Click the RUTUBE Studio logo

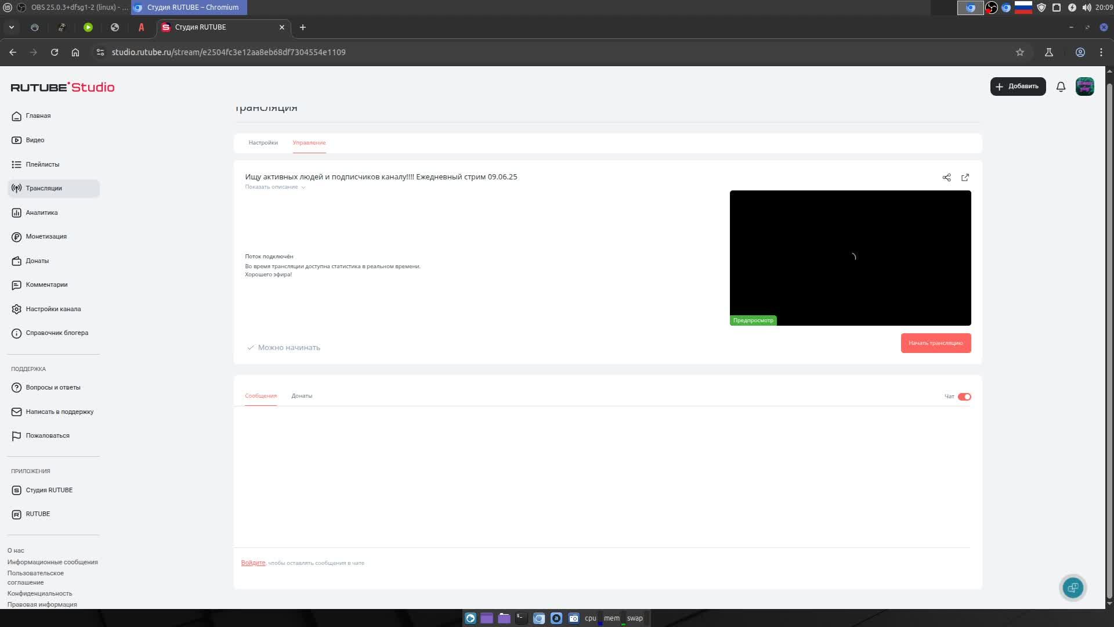click(63, 87)
